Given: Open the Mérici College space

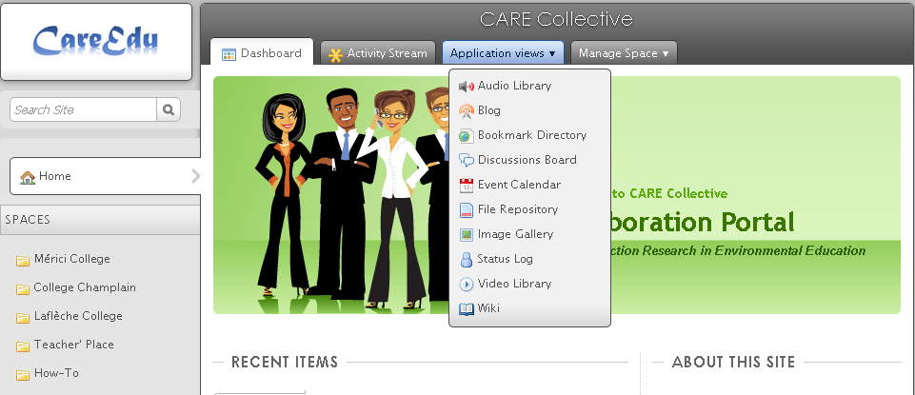Looking at the screenshot, I should tap(71, 259).
